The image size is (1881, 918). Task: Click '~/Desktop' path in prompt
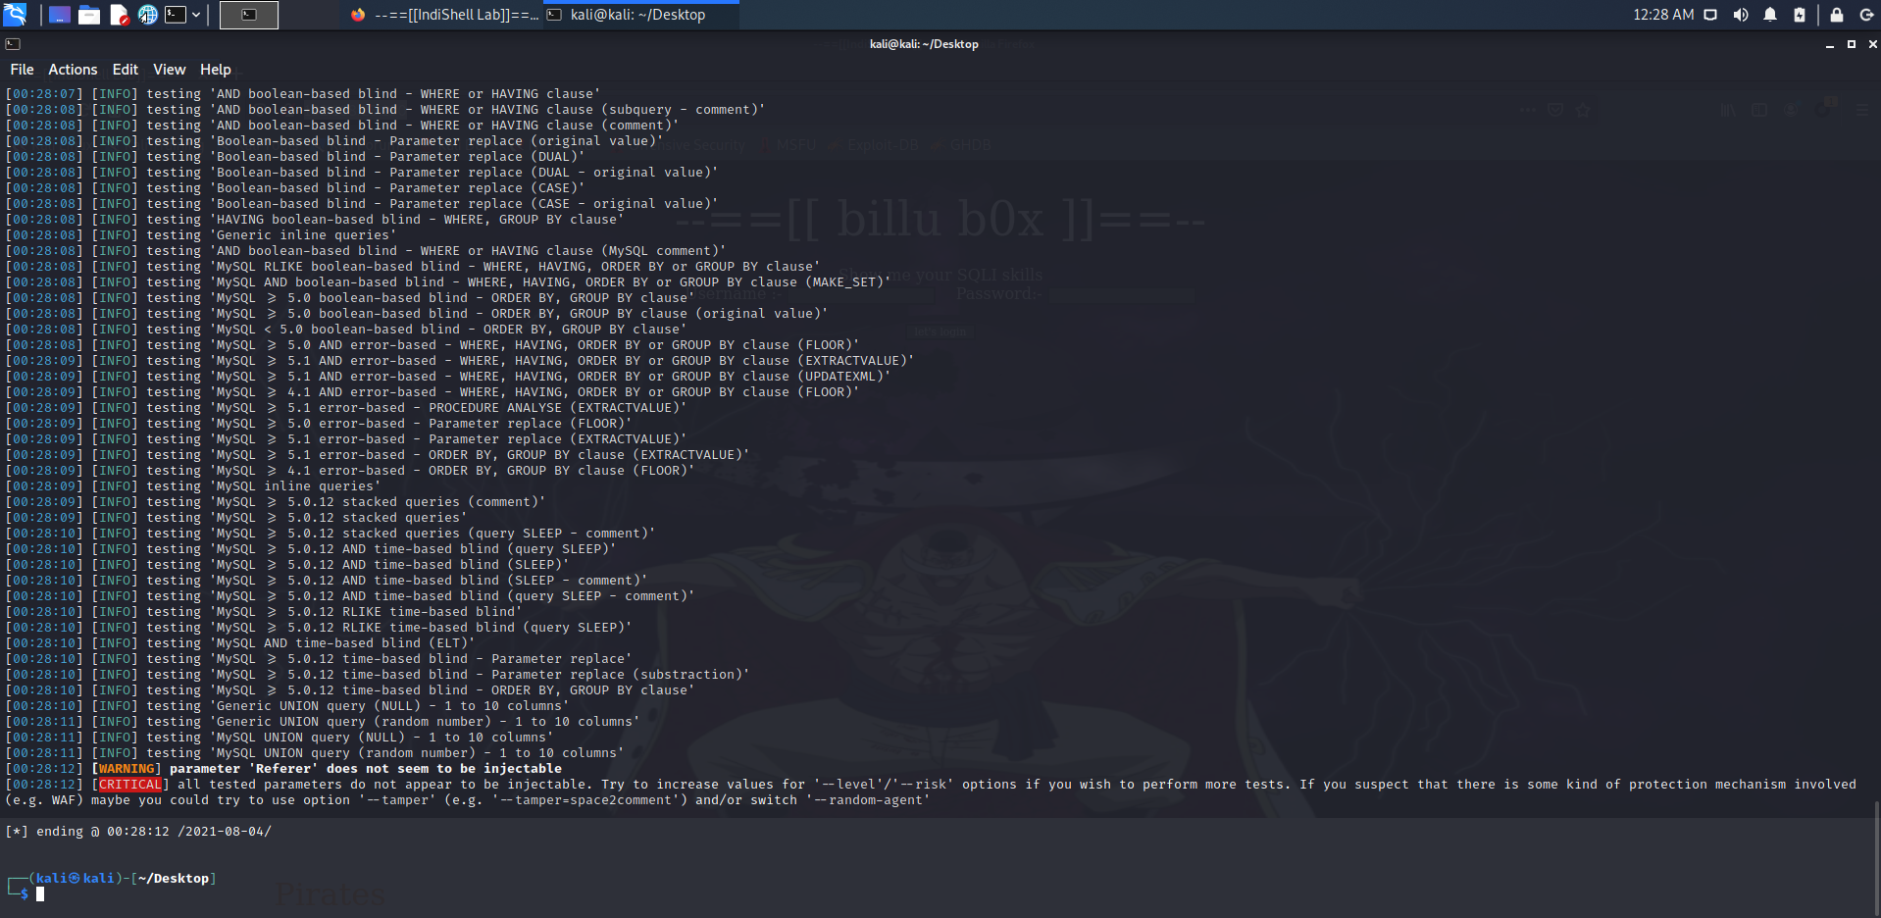(174, 879)
